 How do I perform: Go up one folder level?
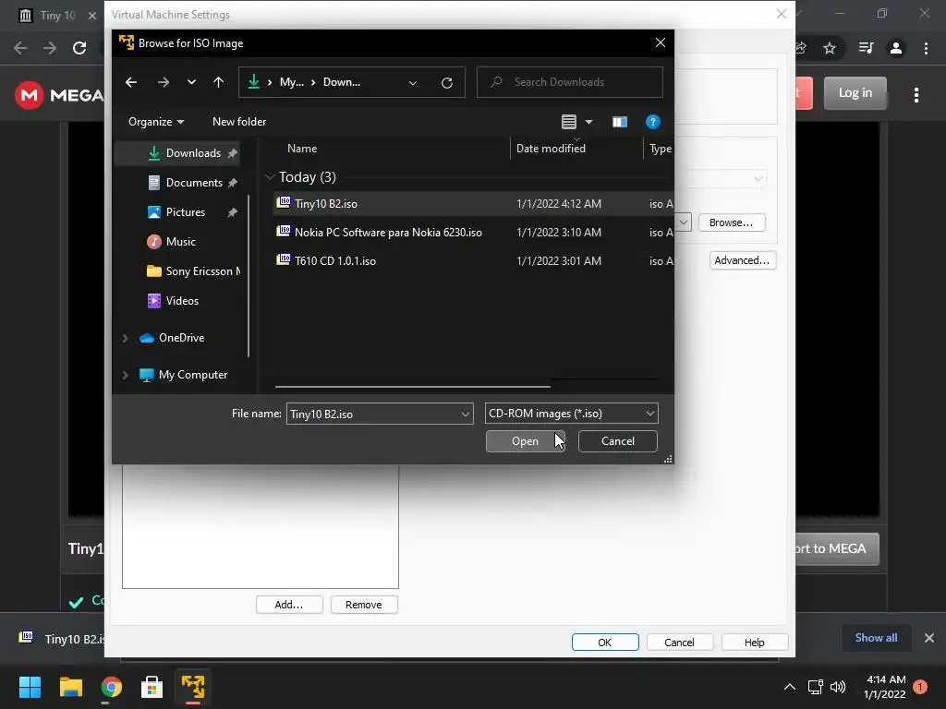point(218,82)
